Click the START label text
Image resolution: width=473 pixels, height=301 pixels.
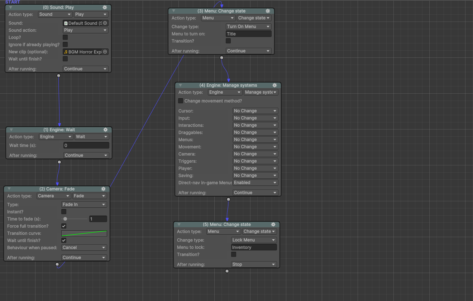click(13, 2)
